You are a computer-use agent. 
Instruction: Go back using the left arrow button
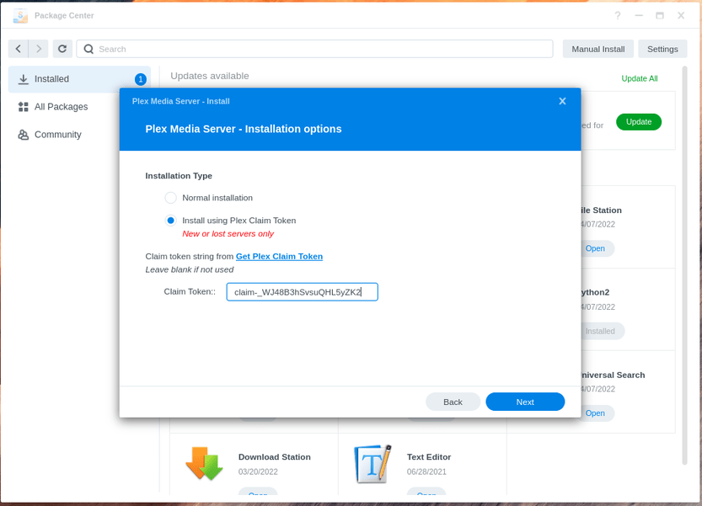click(19, 49)
